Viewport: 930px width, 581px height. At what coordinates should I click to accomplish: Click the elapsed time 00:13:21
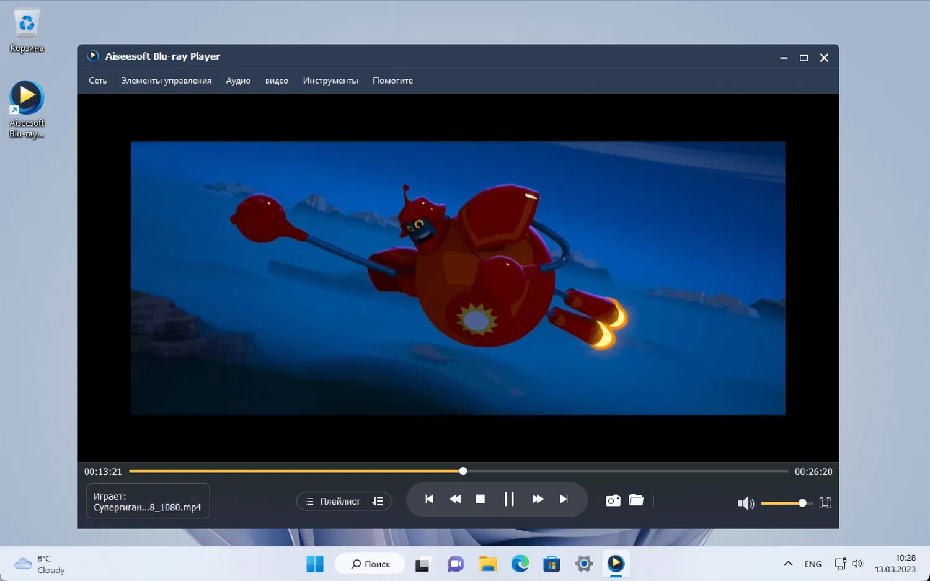coord(103,472)
